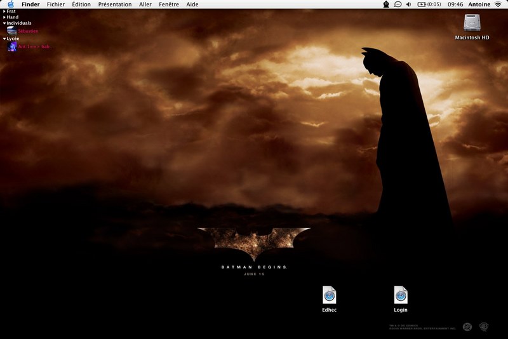Click the battery status showing (0:05)
This screenshot has height=339, width=508.
click(x=429, y=4)
